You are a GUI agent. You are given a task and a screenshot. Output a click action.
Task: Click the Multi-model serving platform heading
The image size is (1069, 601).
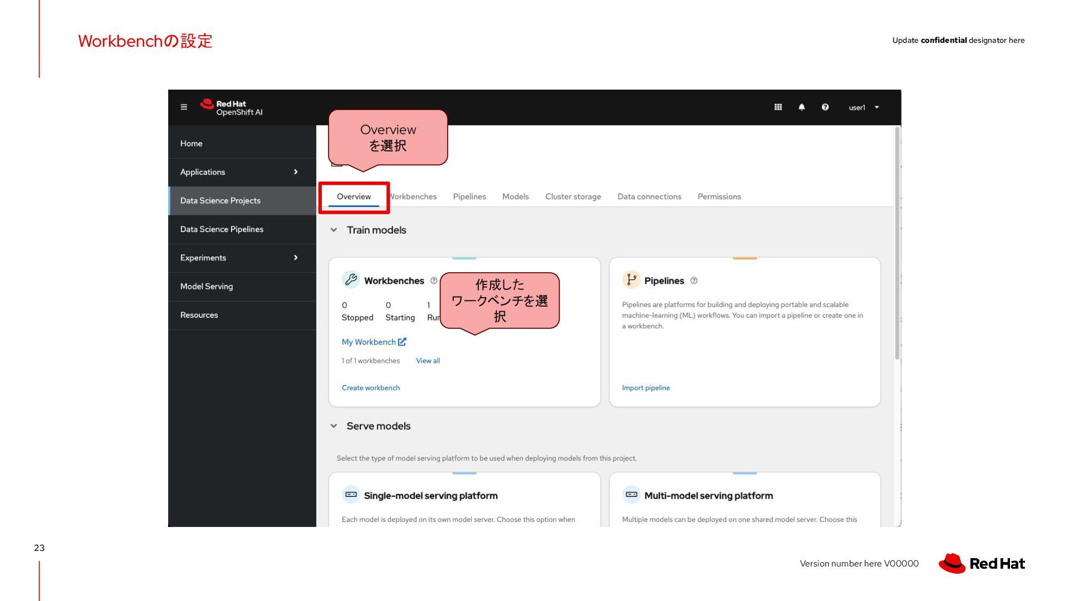pos(709,496)
